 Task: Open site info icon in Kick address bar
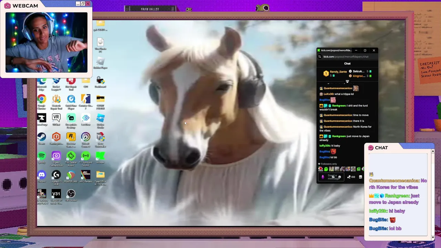320,56
